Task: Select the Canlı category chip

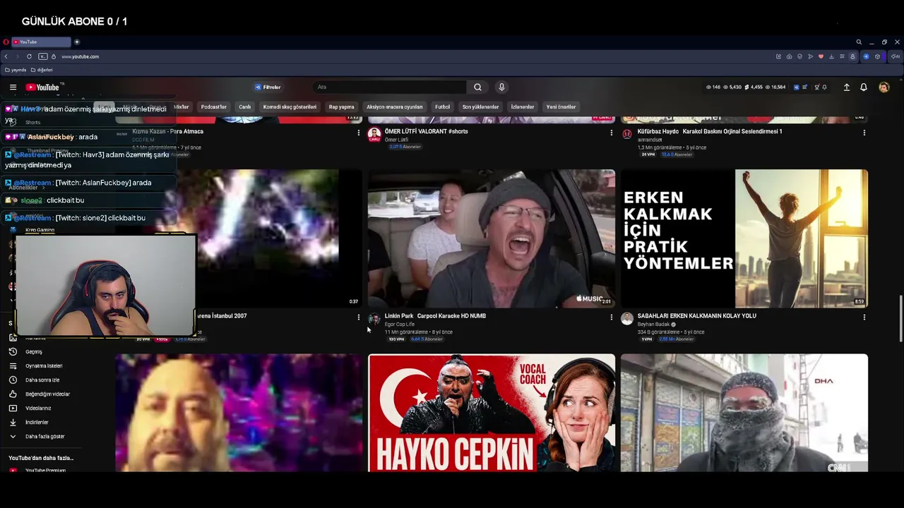Action: click(244, 107)
